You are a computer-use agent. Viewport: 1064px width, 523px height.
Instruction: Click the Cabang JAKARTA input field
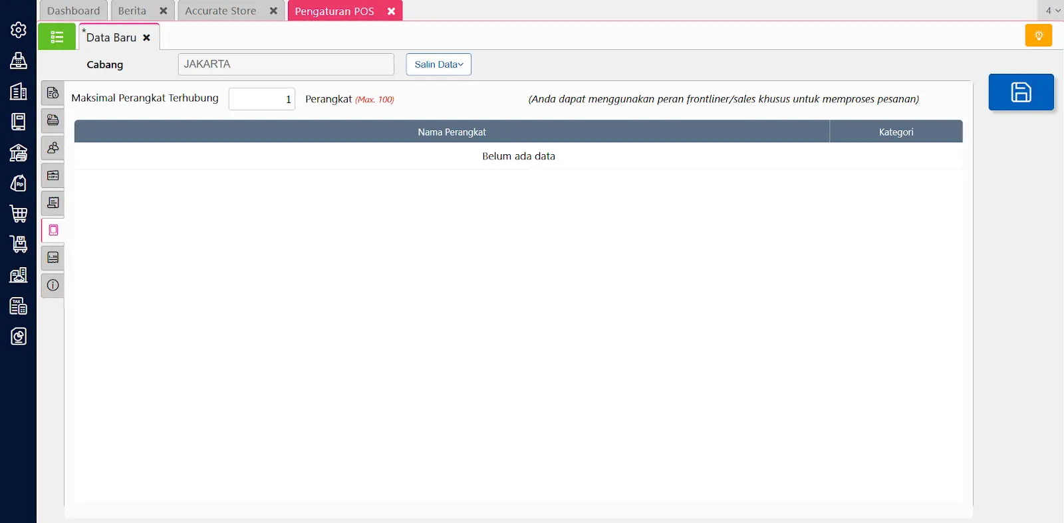click(286, 64)
